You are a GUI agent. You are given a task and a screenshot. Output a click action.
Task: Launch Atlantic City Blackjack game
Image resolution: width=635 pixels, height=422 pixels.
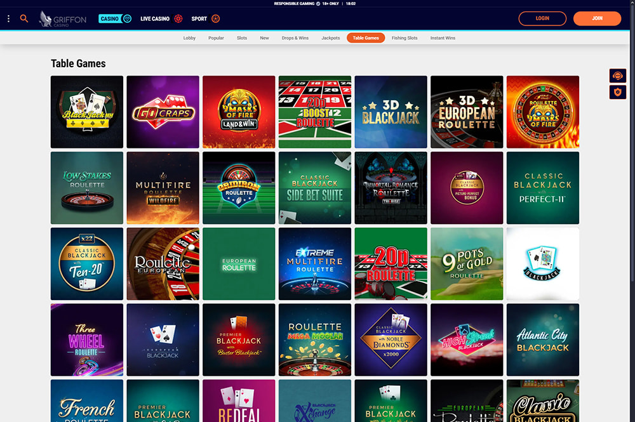click(543, 340)
